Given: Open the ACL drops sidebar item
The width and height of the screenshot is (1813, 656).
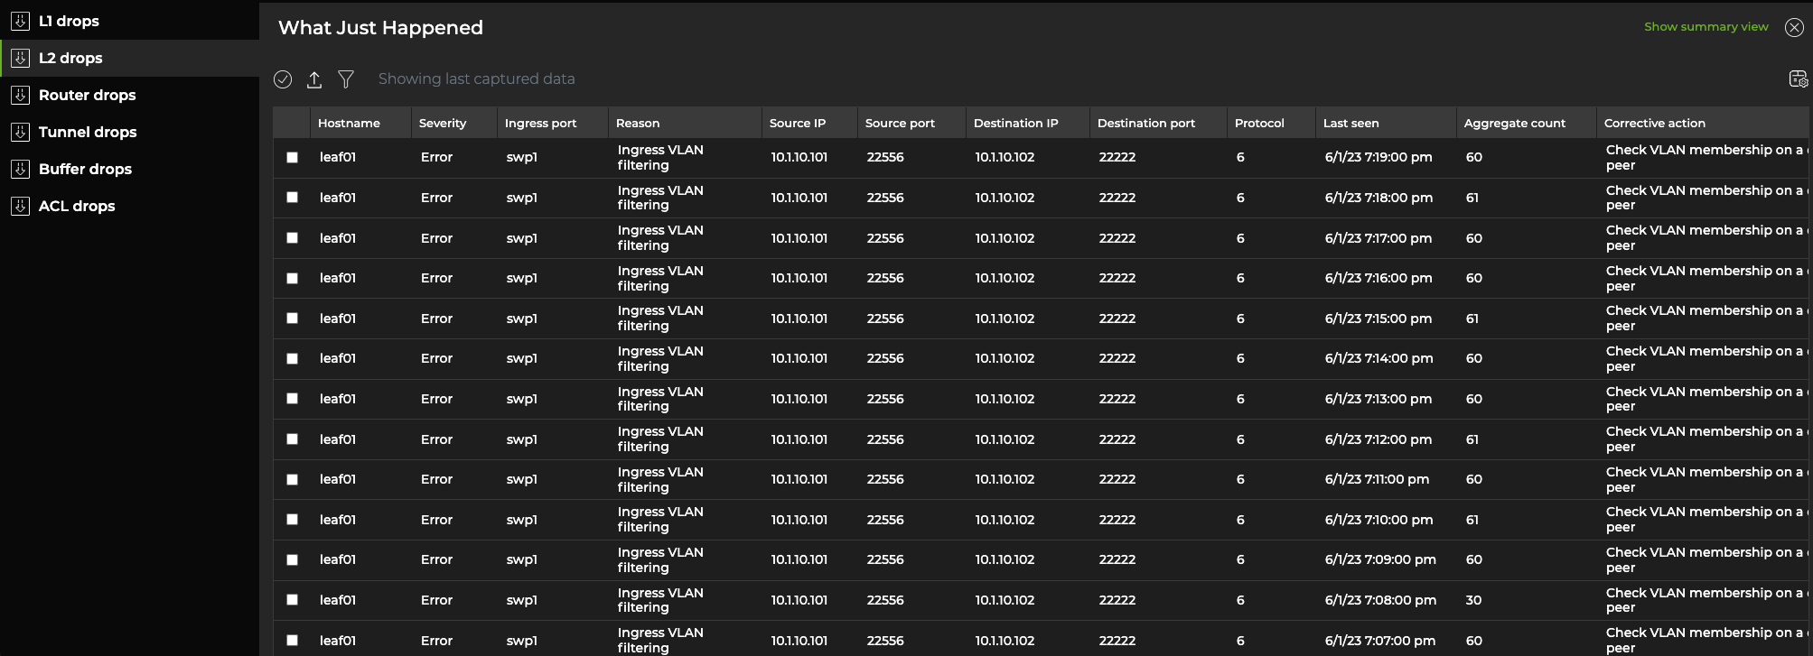Looking at the screenshot, I should pos(77,206).
